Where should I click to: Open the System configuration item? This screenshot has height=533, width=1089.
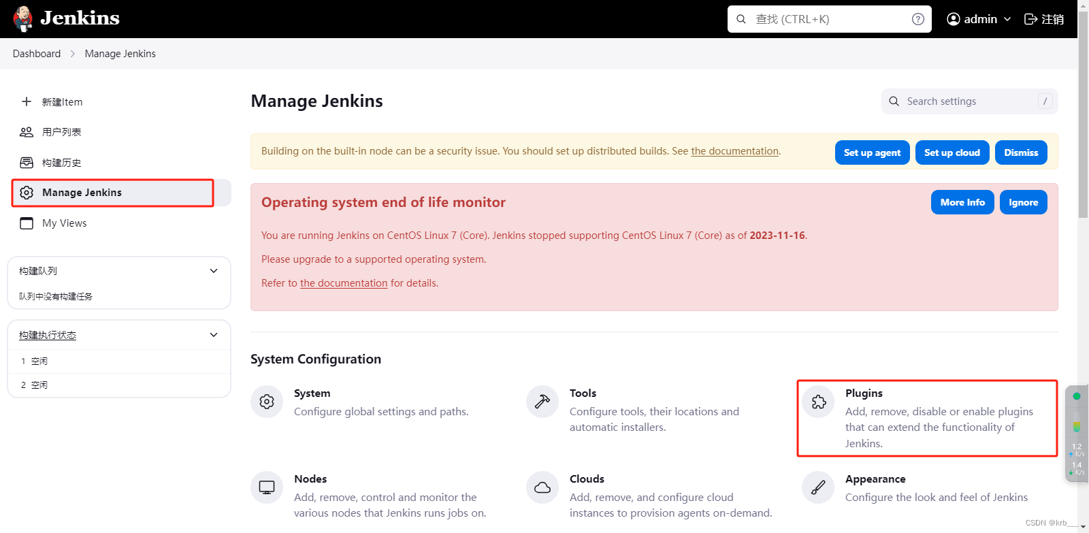pos(381,402)
